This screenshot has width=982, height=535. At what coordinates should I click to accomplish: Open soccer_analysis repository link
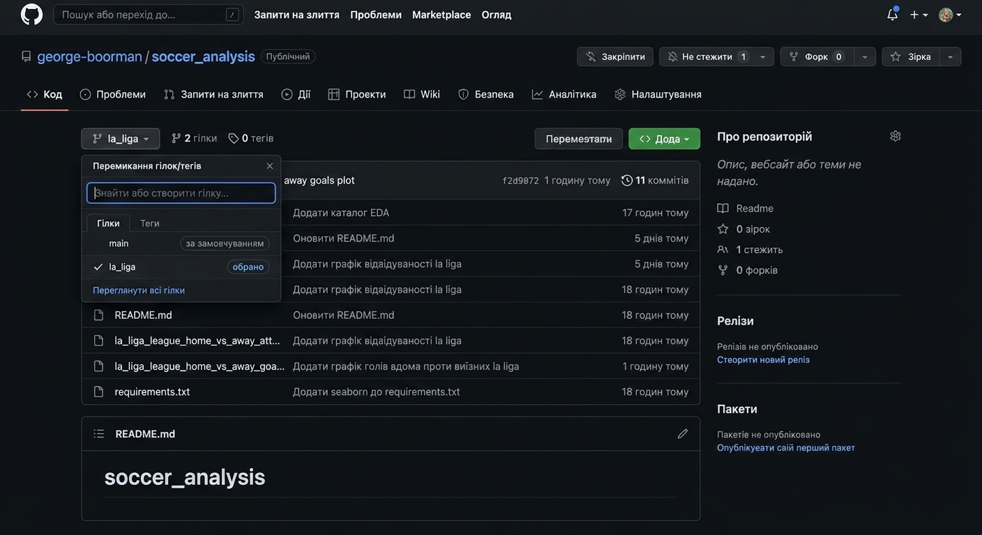[204, 56]
